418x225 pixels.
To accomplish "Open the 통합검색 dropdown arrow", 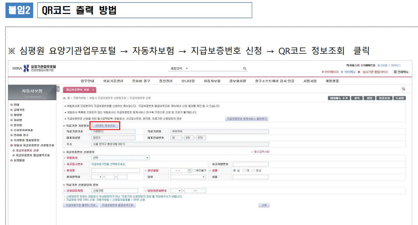I will tap(187, 69).
